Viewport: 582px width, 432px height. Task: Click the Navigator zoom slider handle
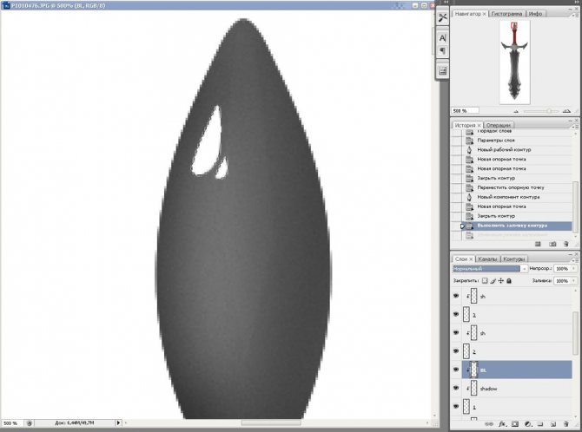pyautogui.click(x=549, y=111)
